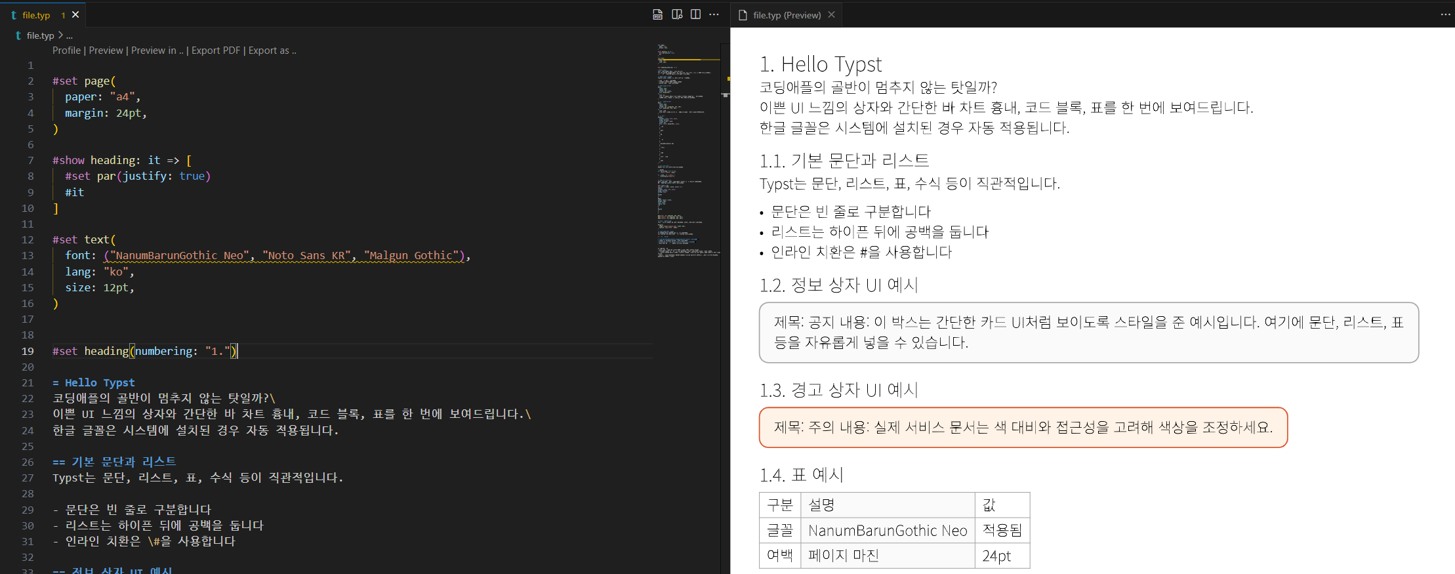Click the 'Preview in ..' code lens link
Screen dimensions: 1455x574
(157, 51)
